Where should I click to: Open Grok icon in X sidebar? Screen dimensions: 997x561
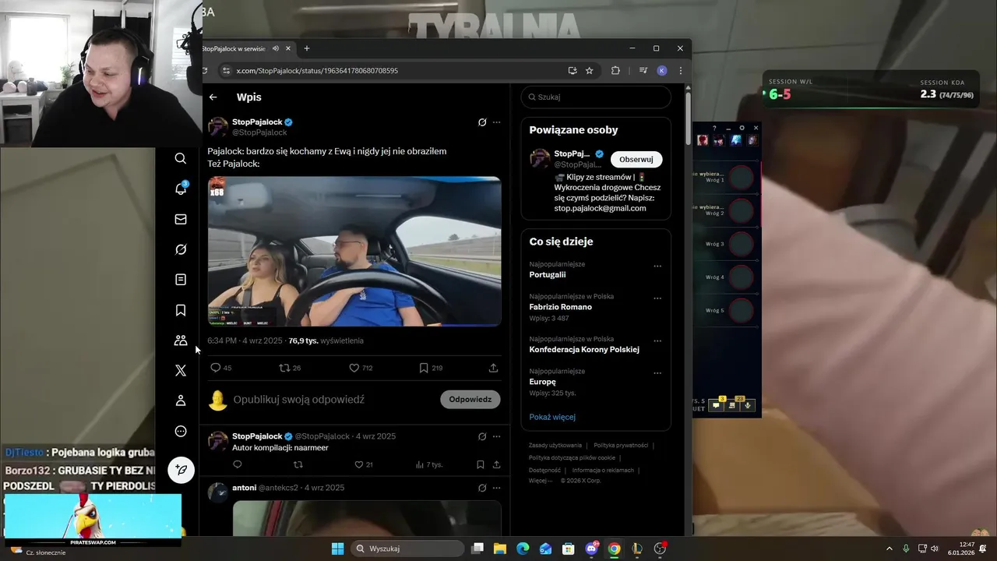tap(181, 249)
